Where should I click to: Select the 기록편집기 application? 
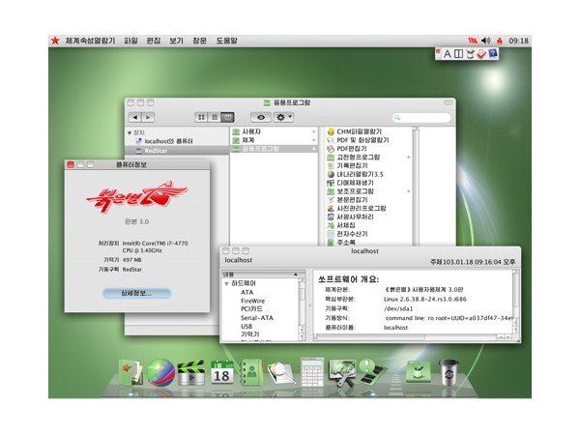352,165
